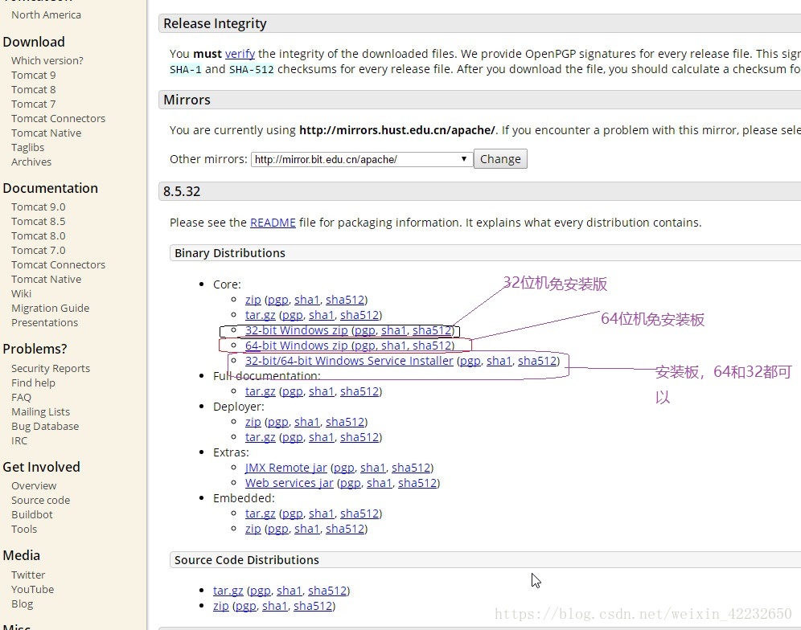The image size is (801, 630).
Task: Open sha512 checksum for Web services jar
Action: coord(417,483)
